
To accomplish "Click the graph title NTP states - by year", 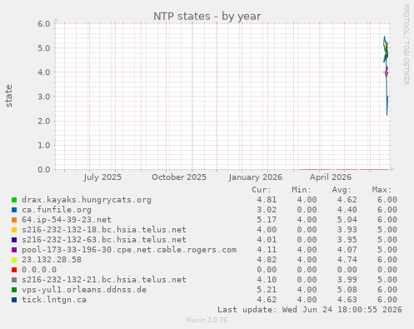I will [x=207, y=17].
